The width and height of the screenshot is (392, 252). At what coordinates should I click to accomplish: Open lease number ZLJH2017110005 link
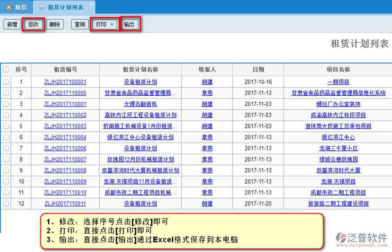65,93
